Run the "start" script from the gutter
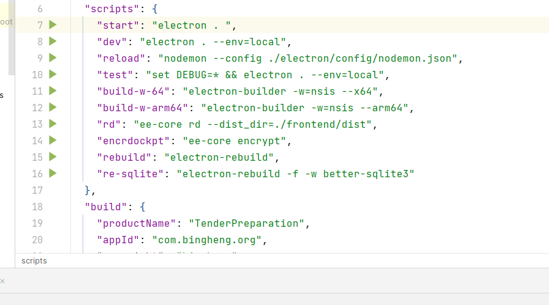 point(52,25)
